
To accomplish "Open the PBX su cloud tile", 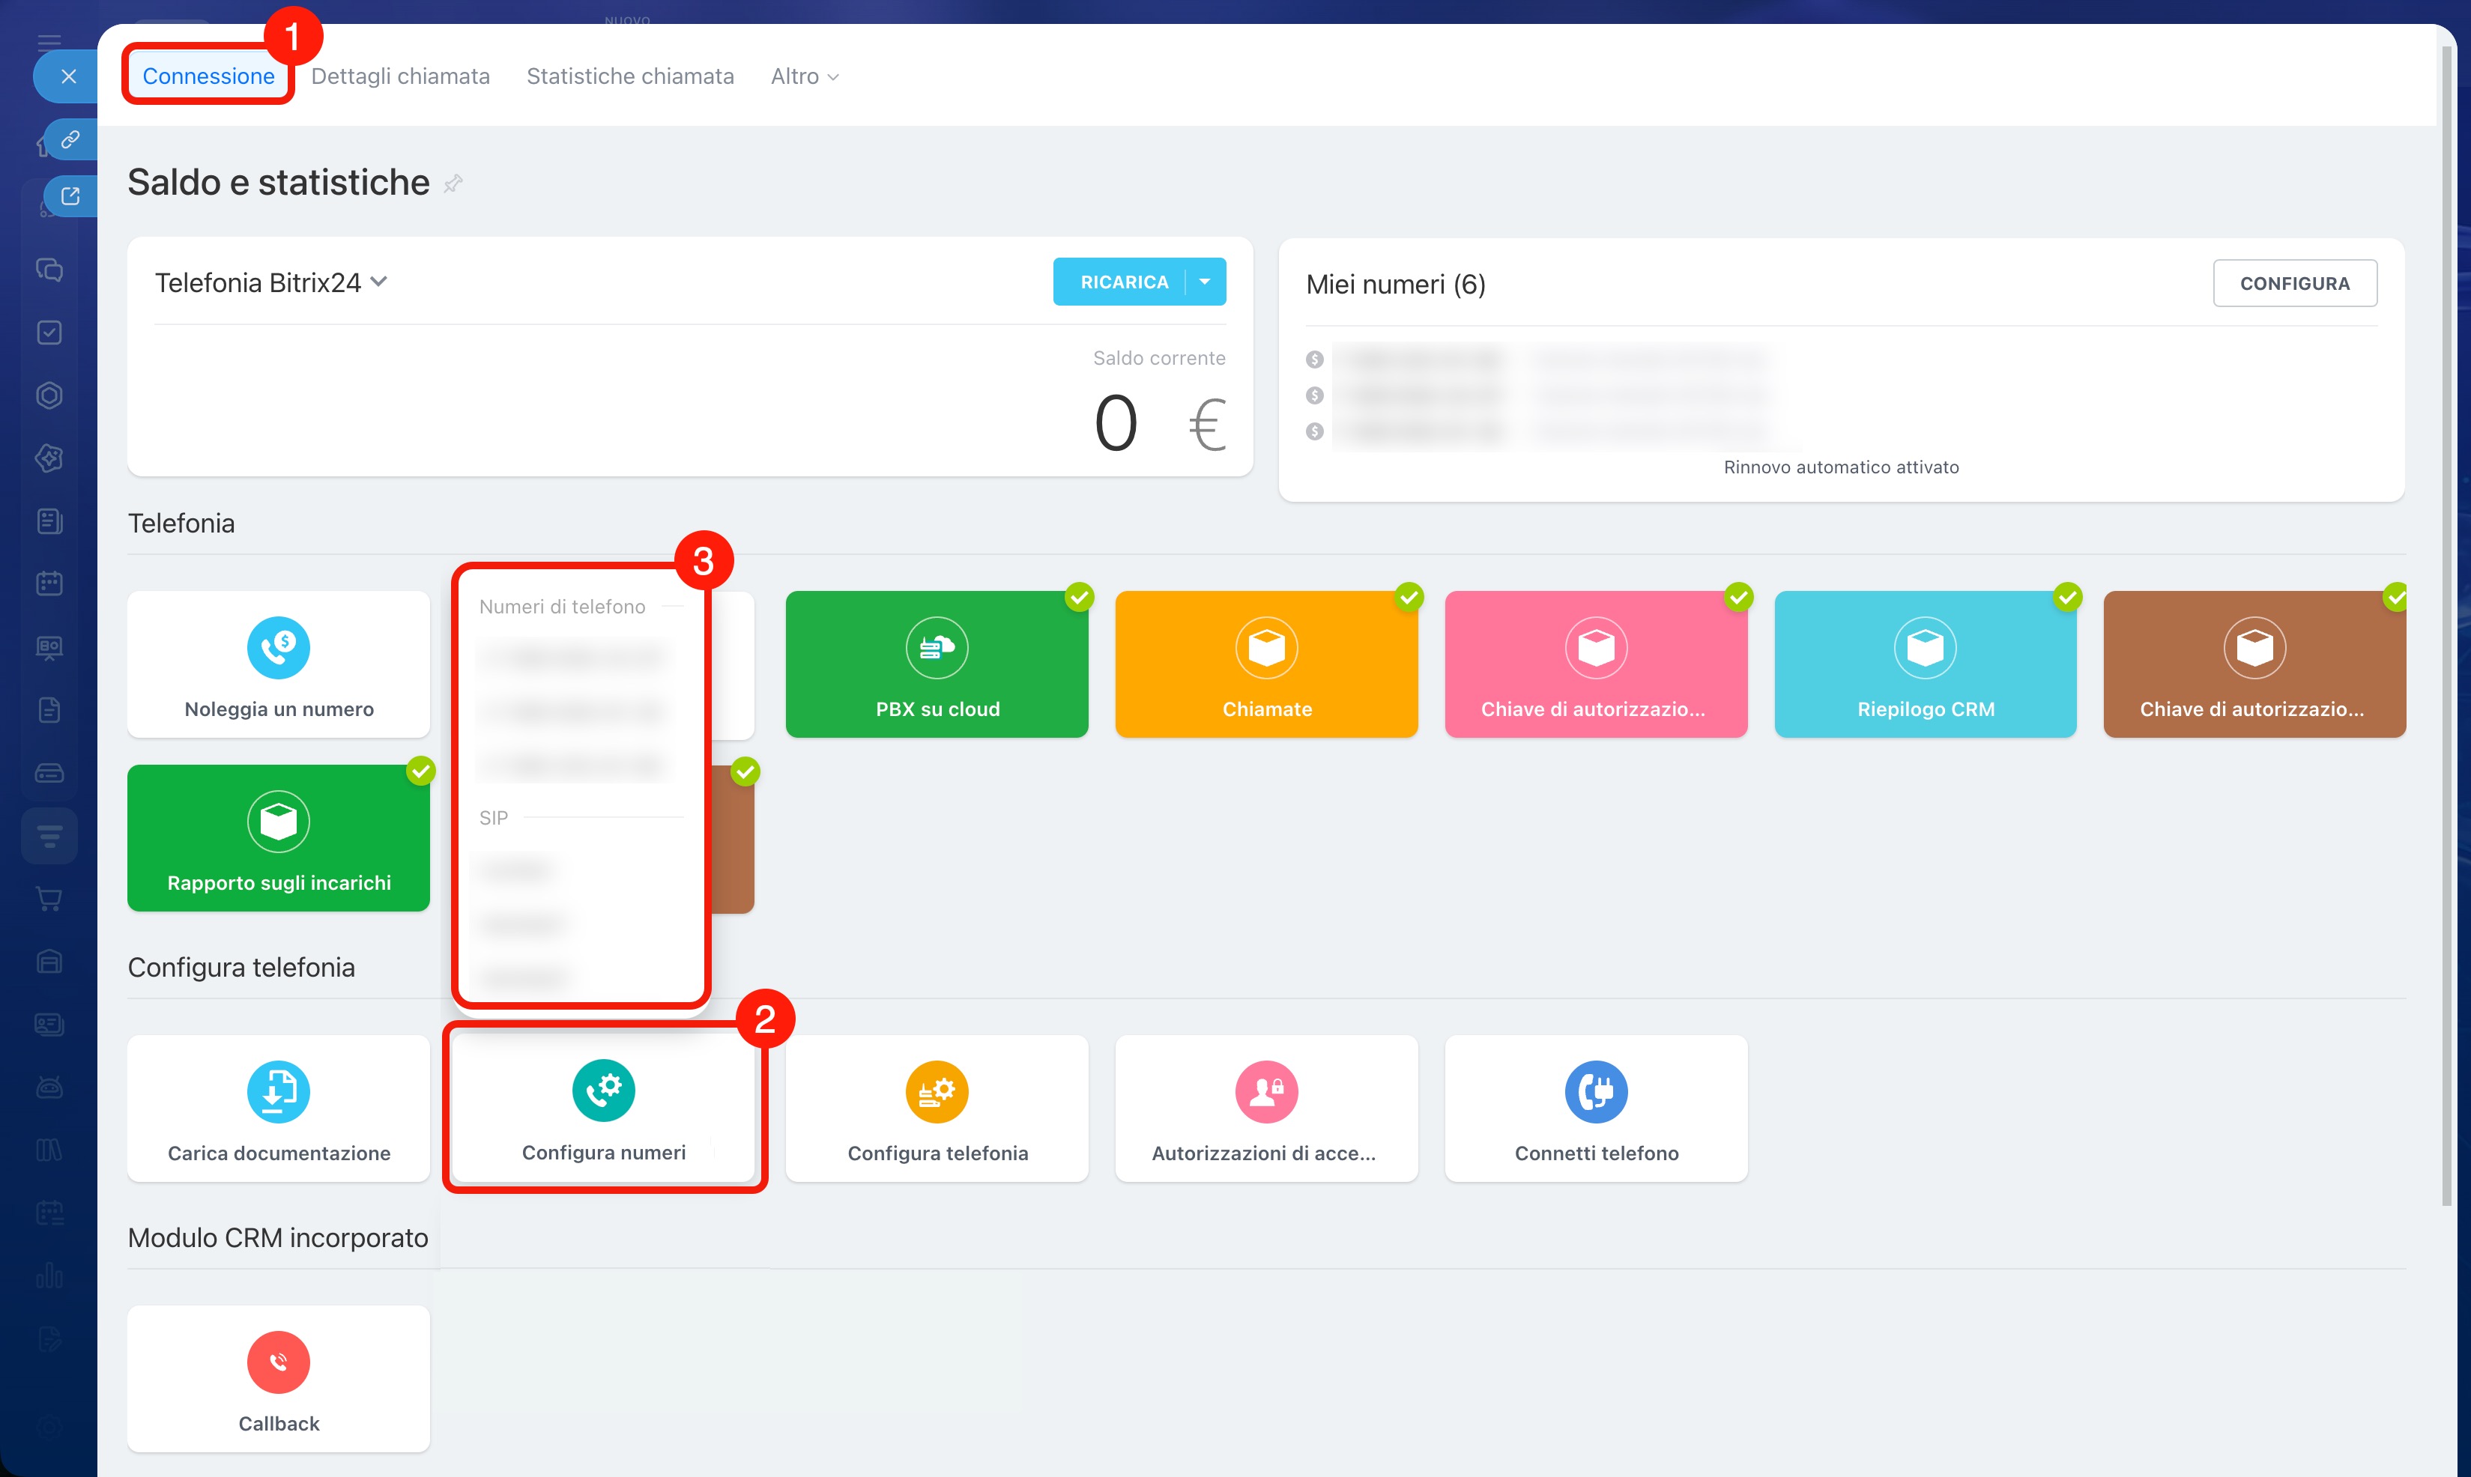I will point(937,664).
